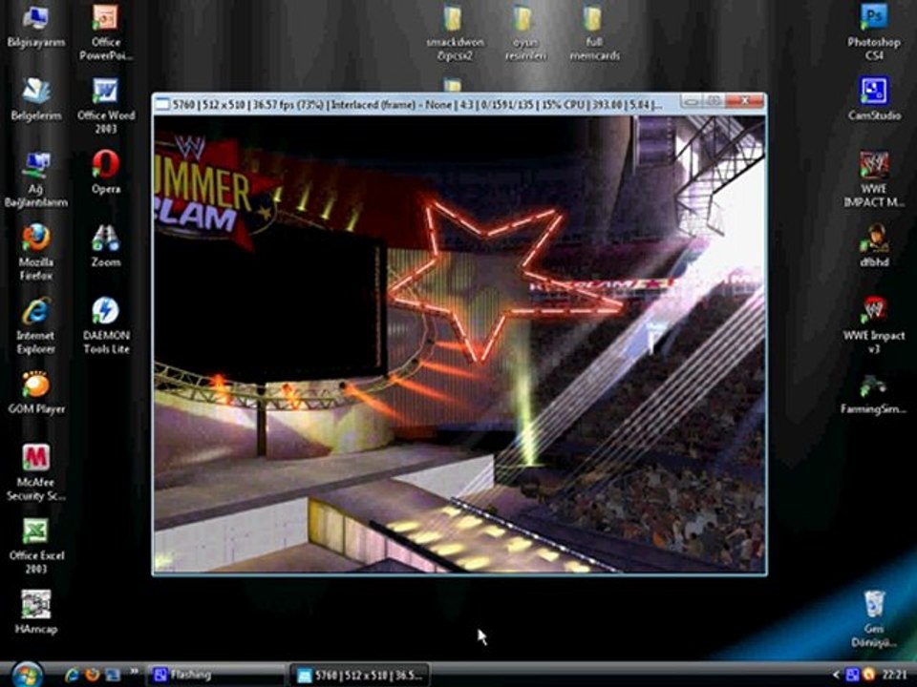Viewport: 917px width, 687px height.
Task: Open the Belgelerim folder icon
Action: [35, 100]
